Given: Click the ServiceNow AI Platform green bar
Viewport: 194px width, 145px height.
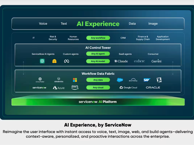Looking at the screenshot, I should (x=98, y=102).
